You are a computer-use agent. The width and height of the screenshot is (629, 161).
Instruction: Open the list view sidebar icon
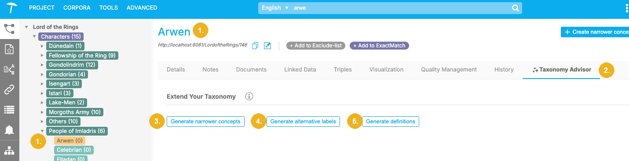tap(9, 110)
